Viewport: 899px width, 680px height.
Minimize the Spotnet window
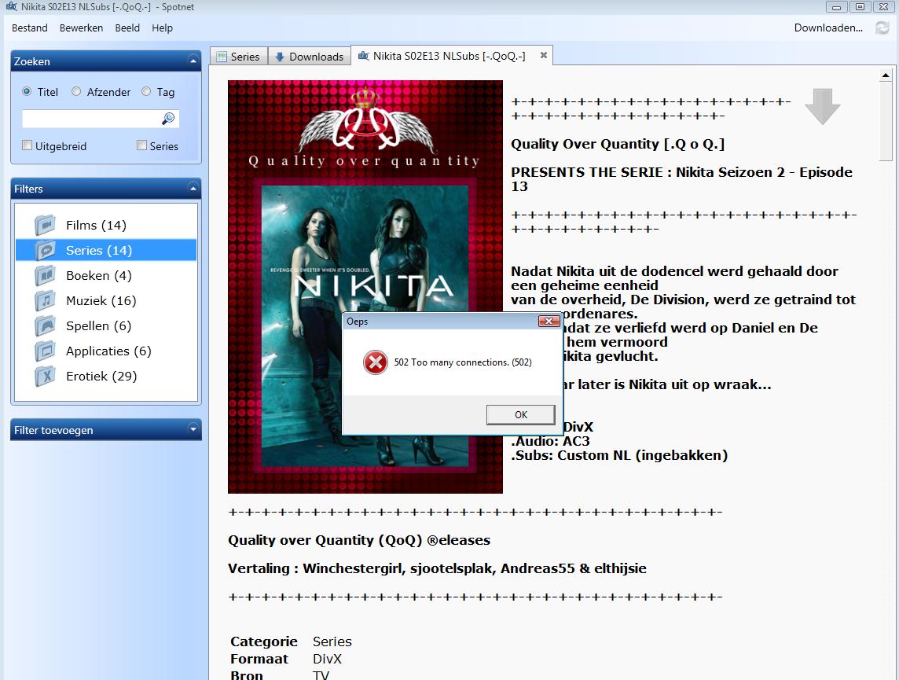pyautogui.click(x=836, y=7)
